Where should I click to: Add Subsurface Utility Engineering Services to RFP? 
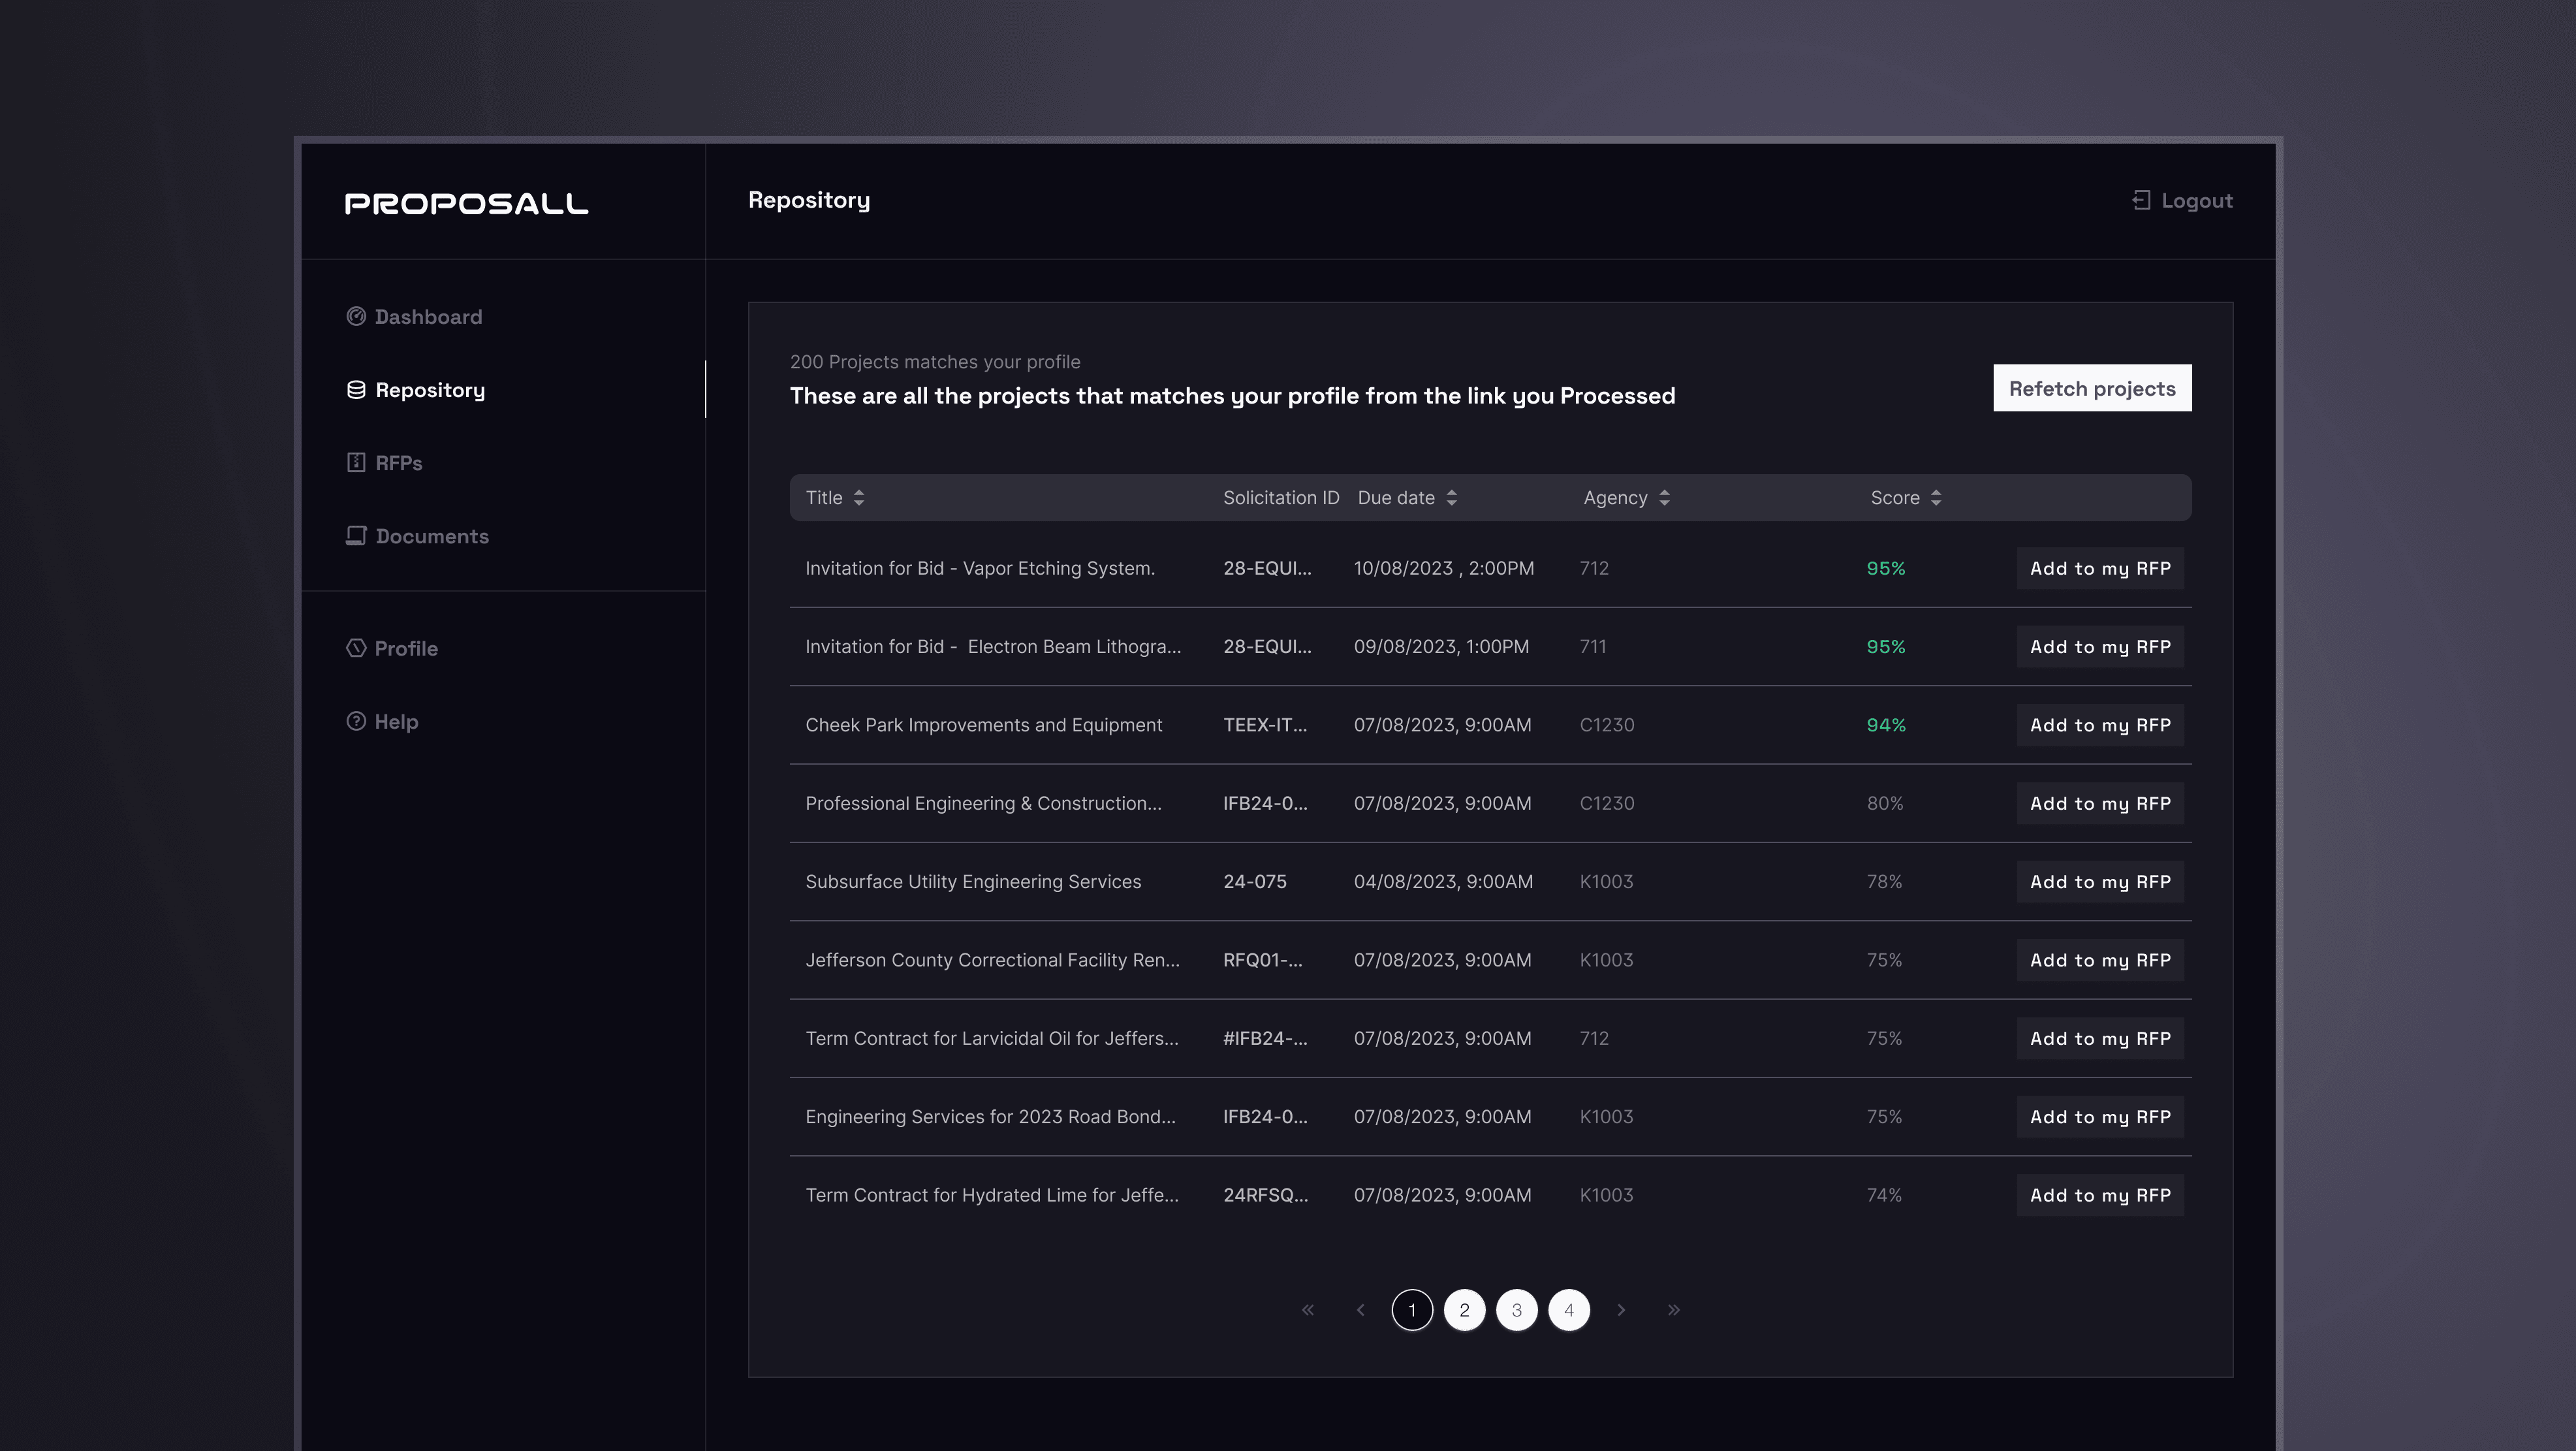[x=2099, y=882]
